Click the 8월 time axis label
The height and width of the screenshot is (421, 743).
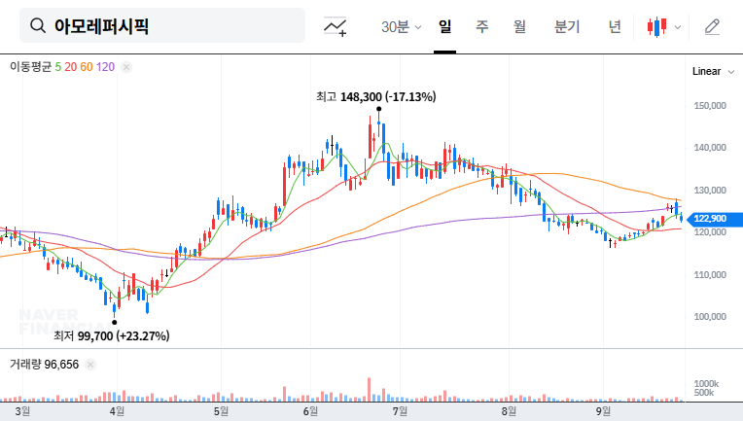point(509,411)
